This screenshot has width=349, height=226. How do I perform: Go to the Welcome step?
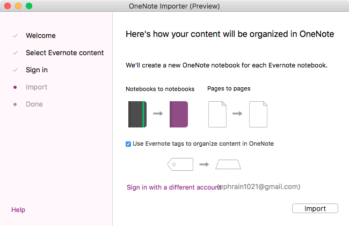tap(40, 36)
